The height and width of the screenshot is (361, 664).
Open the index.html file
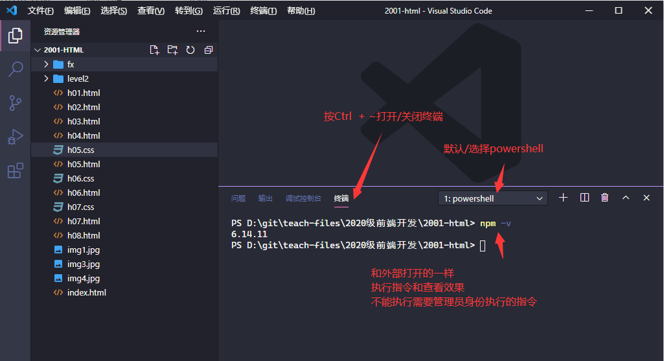(86, 292)
